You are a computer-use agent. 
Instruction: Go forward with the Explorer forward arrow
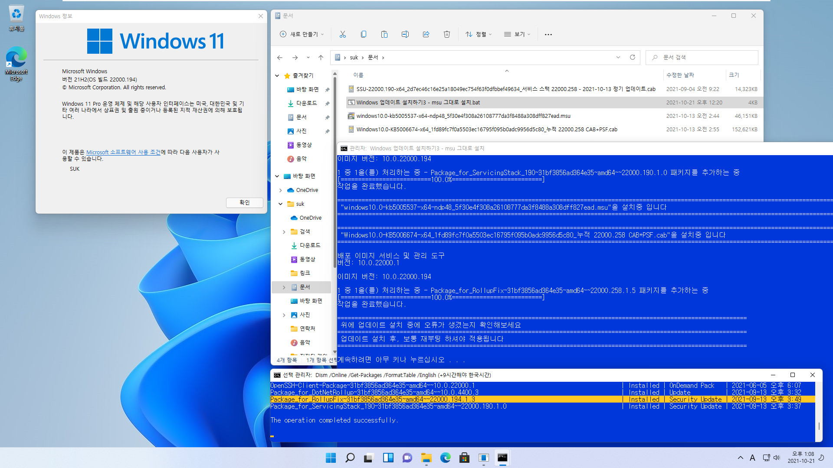(295, 57)
